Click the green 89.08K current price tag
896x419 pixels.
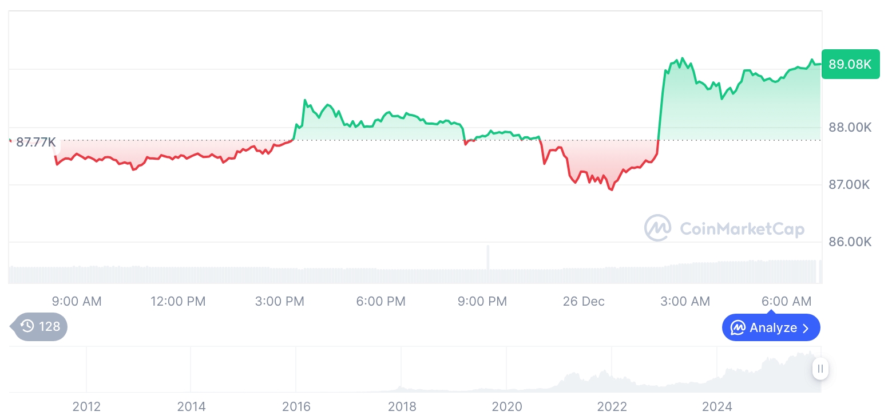click(850, 64)
